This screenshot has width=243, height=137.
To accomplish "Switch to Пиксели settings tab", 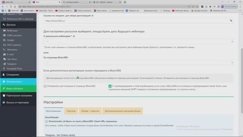I will [x=71, y=111].
